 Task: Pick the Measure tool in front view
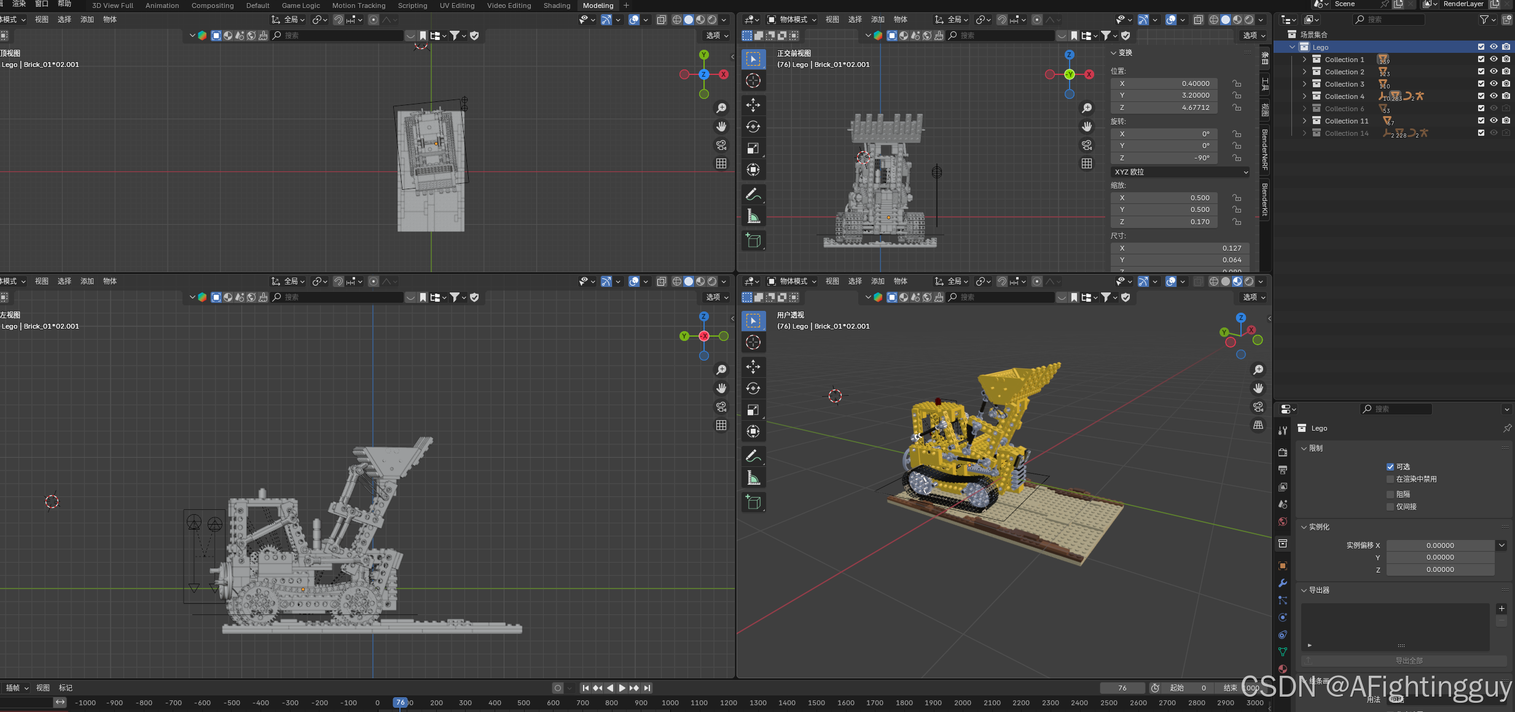(753, 216)
